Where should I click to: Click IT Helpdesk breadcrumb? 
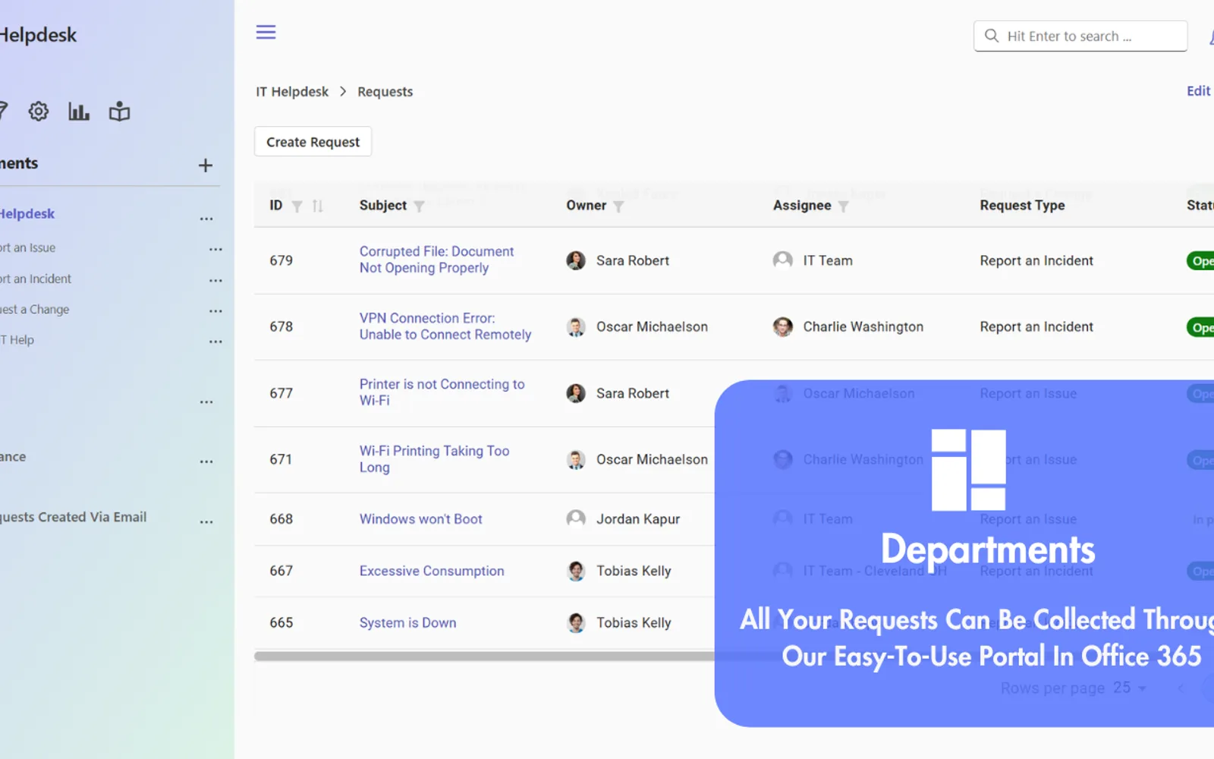point(292,92)
